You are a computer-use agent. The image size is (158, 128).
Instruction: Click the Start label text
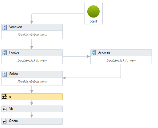[93, 21]
